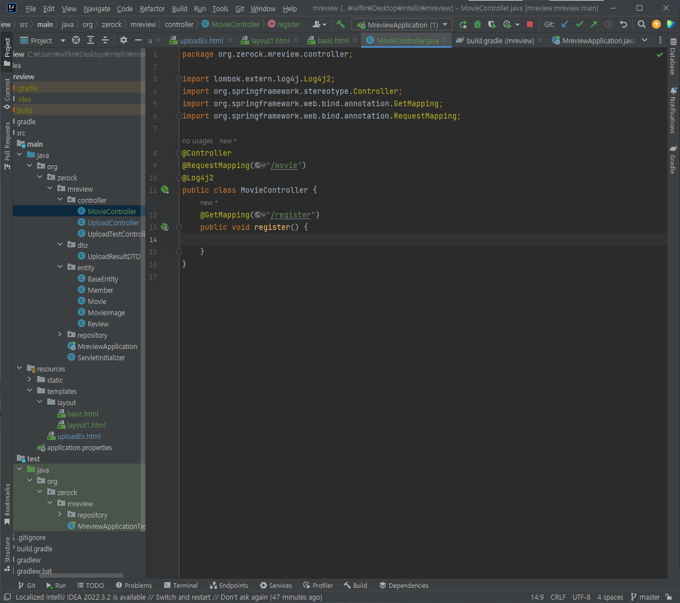Toggle the Structure tool window
The width and height of the screenshot is (680, 603).
click(7, 554)
